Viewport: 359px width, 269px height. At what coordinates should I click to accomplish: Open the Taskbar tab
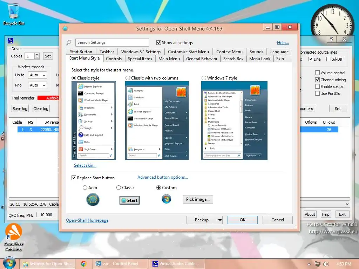tap(107, 52)
